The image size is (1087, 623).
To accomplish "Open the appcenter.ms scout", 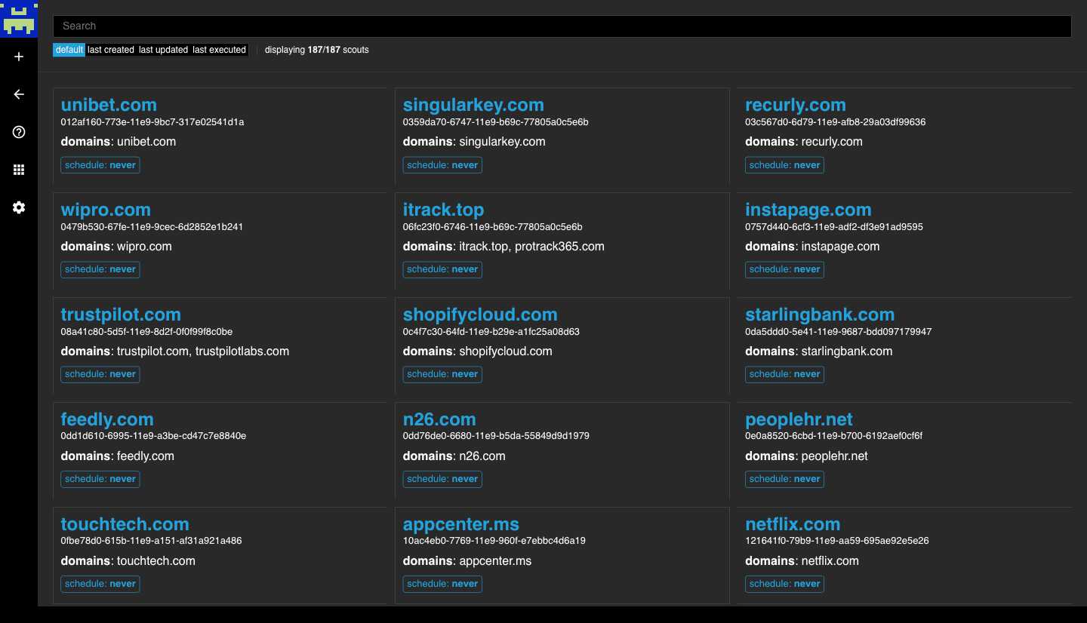I will 461,524.
